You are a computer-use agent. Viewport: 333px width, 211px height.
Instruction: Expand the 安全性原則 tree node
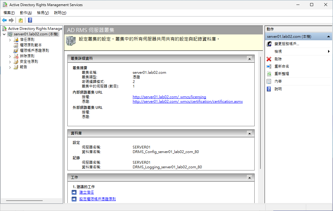[x=10, y=62]
